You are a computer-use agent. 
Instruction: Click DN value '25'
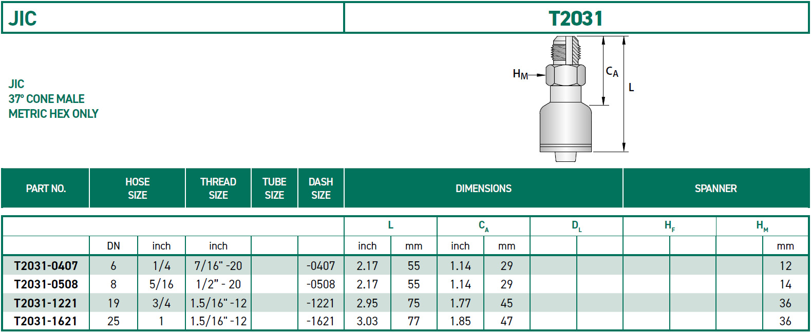coord(114,321)
